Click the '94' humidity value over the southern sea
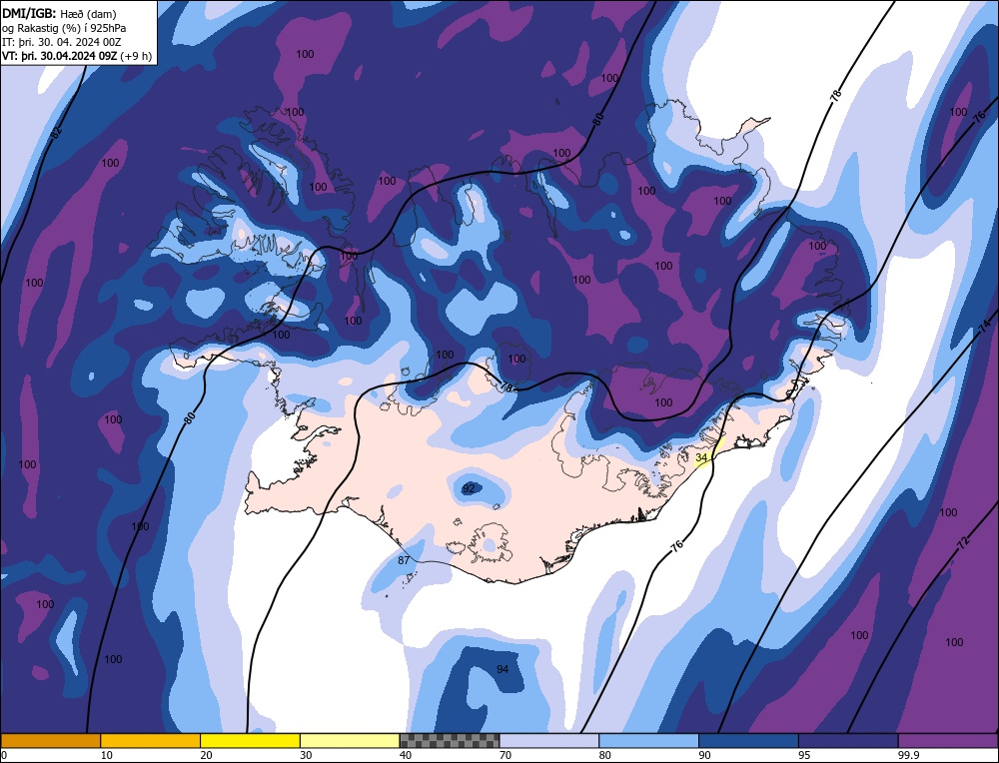The image size is (999, 763). tap(502, 669)
